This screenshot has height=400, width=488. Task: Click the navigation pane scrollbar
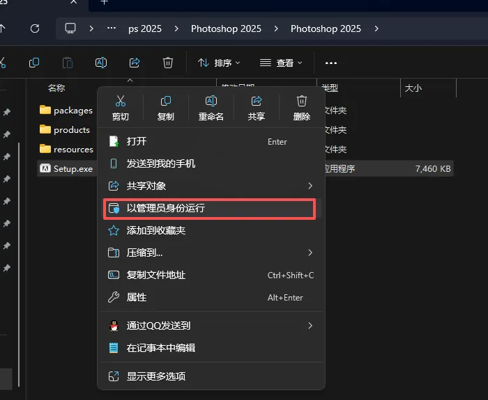pos(19,264)
